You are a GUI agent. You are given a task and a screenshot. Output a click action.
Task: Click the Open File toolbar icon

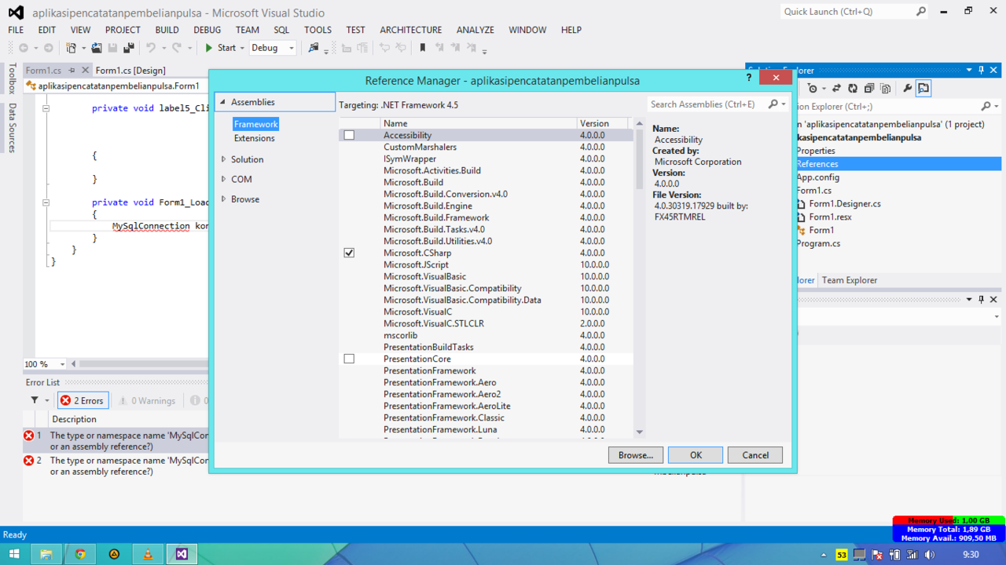click(97, 48)
